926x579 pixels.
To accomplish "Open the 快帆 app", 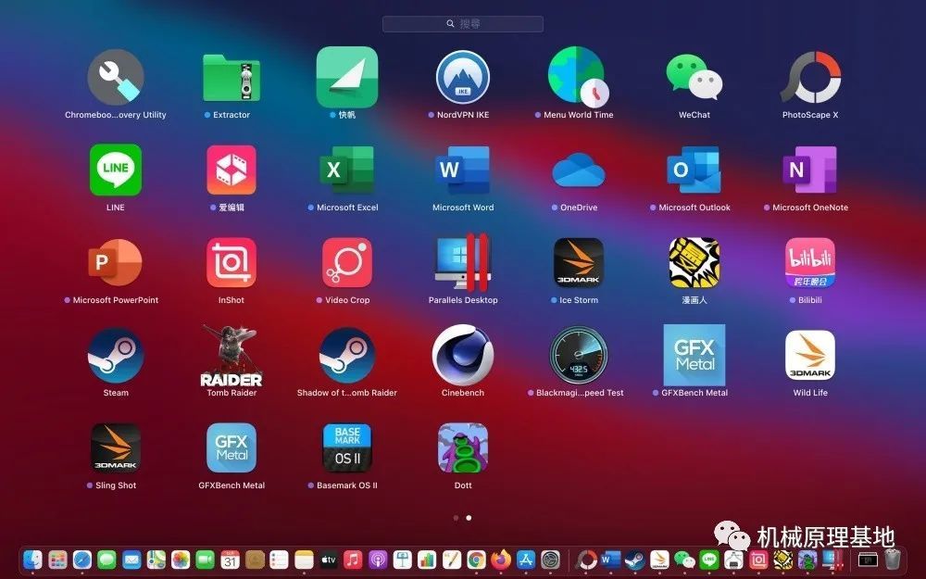I will pos(347,78).
